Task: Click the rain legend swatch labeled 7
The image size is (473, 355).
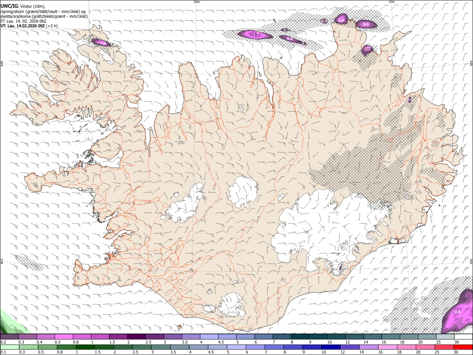Action: [273, 347]
